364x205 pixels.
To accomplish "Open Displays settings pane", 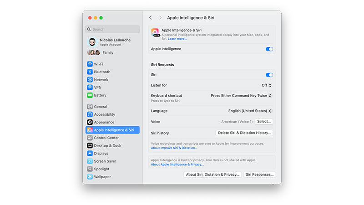I will (112, 153).
